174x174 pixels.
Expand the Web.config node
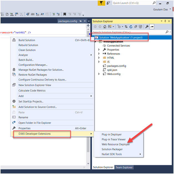click(x=99, y=74)
